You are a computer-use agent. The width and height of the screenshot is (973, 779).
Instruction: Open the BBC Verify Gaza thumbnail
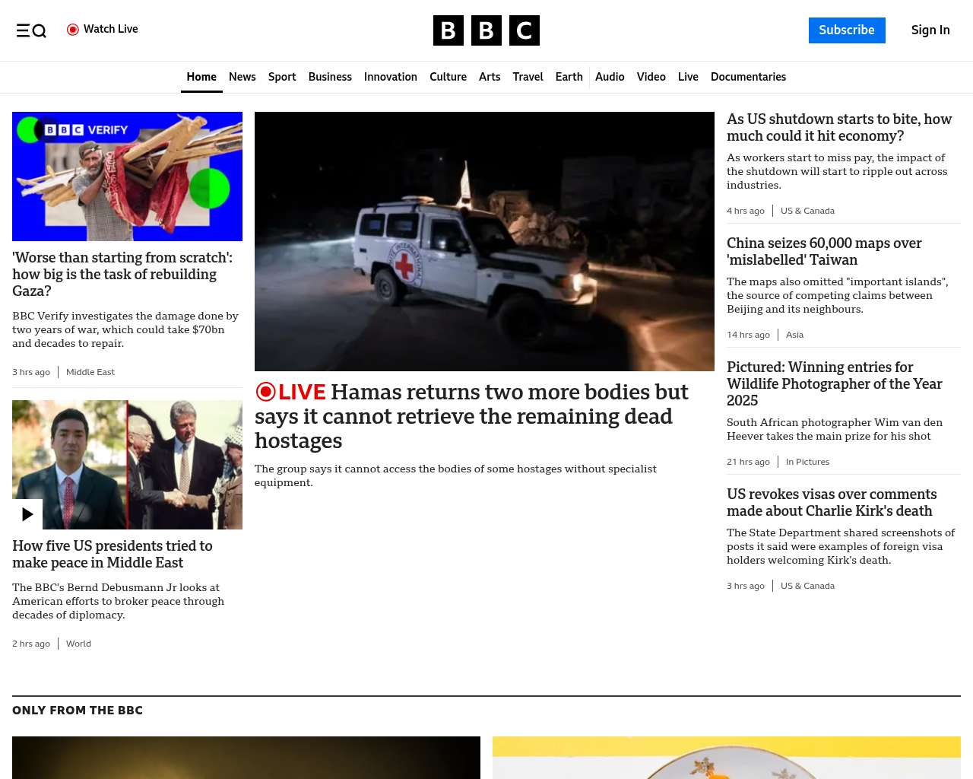[127, 176]
